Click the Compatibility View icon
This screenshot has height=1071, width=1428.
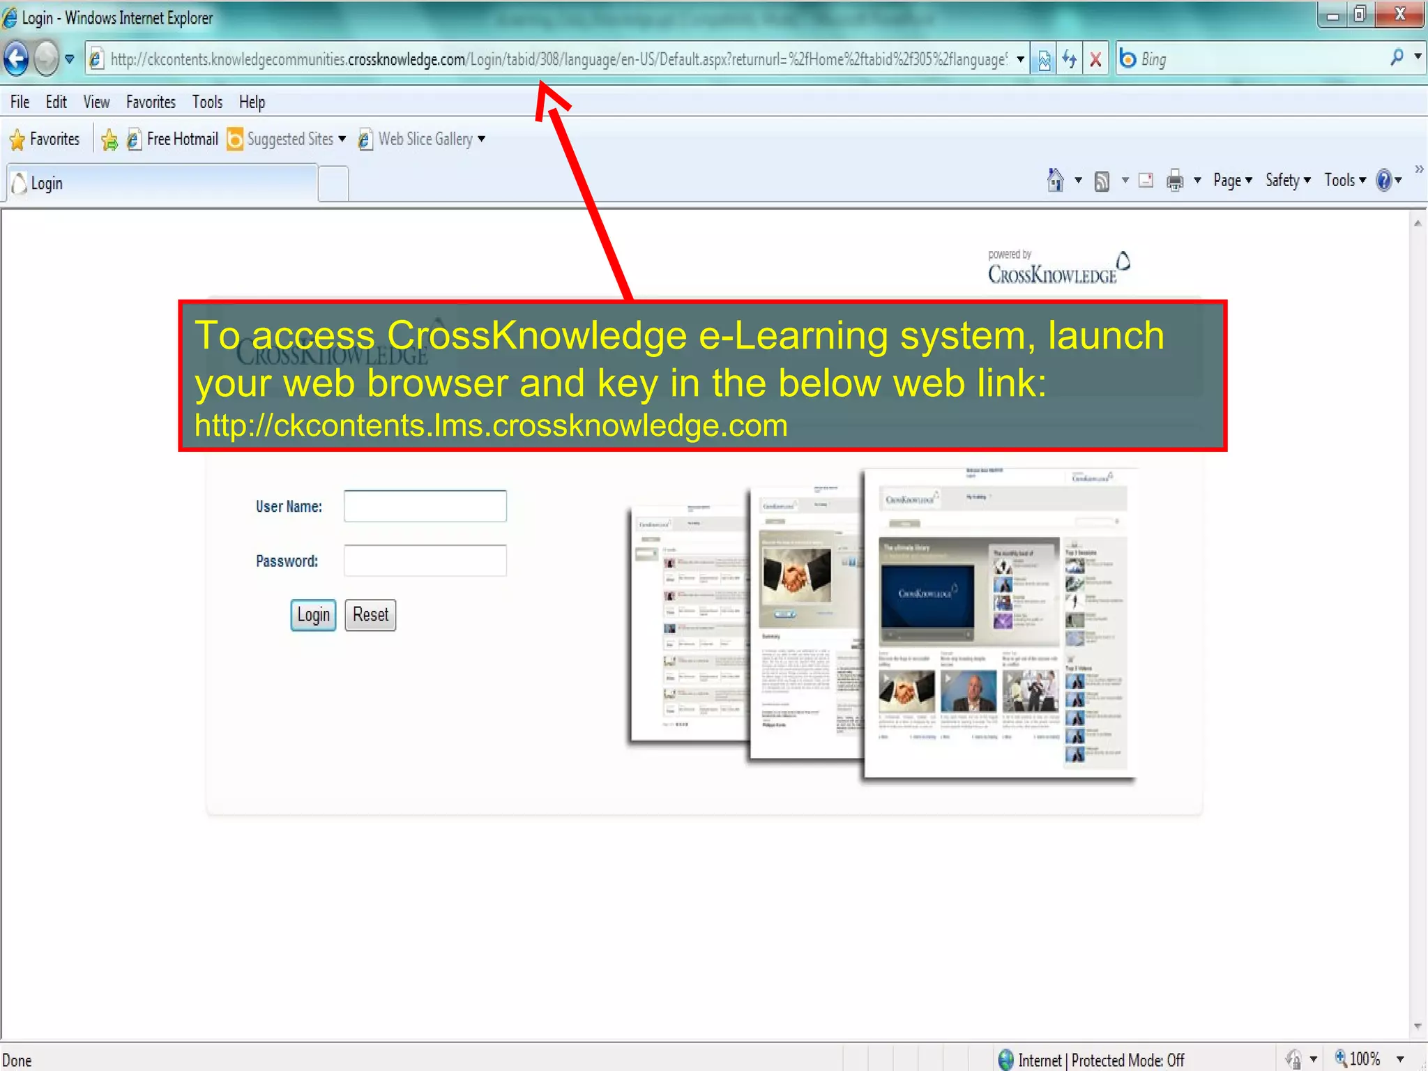pyautogui.click(x=1044, y=59)
